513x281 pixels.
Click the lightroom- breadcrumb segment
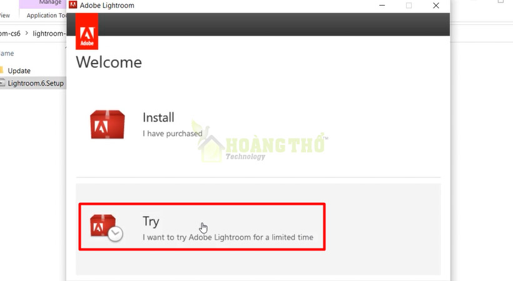[x=49, y=33]
